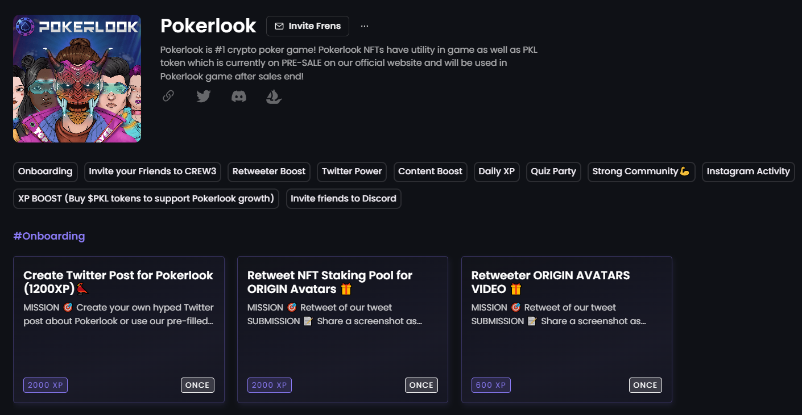Select the Quiz Party category tag

553,171
